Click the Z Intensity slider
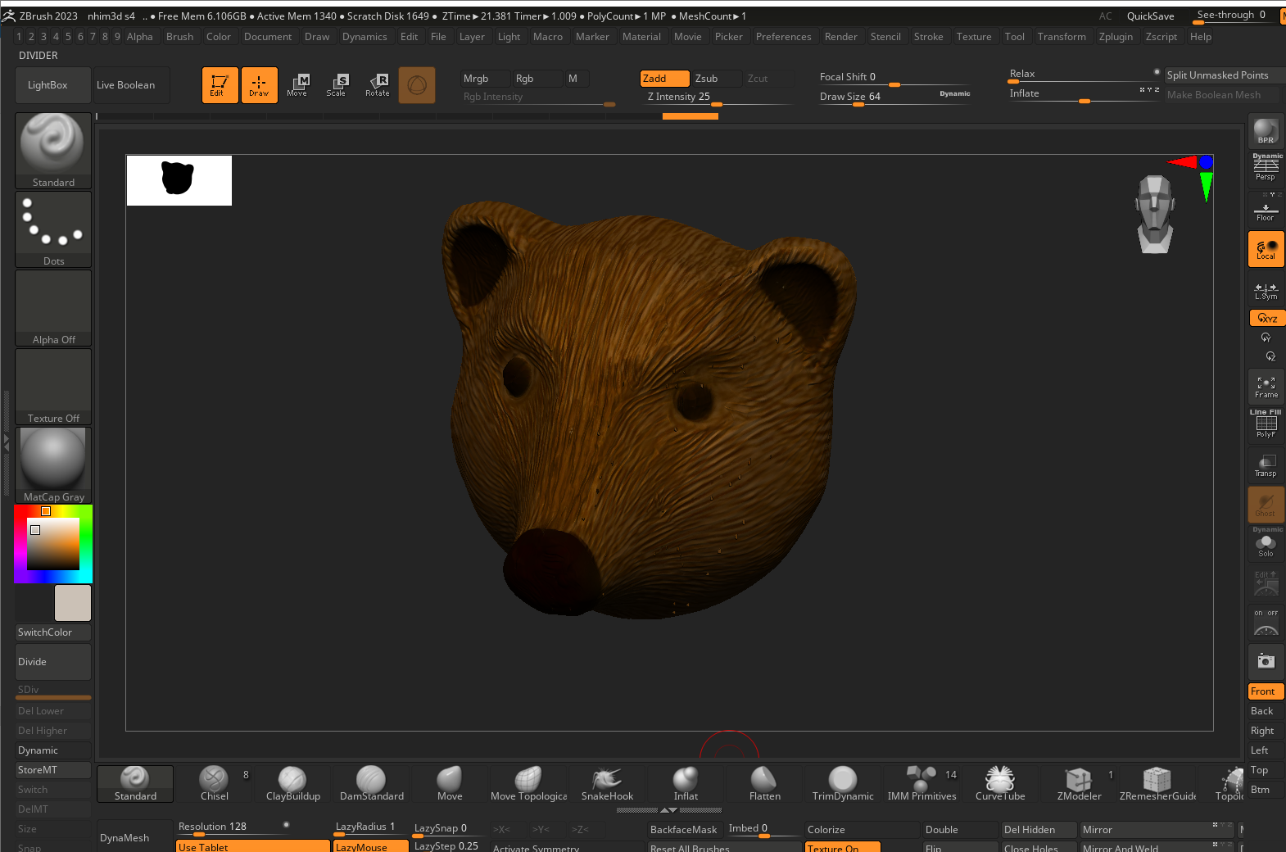1286x852 pixels. click(x=718, y=97)
